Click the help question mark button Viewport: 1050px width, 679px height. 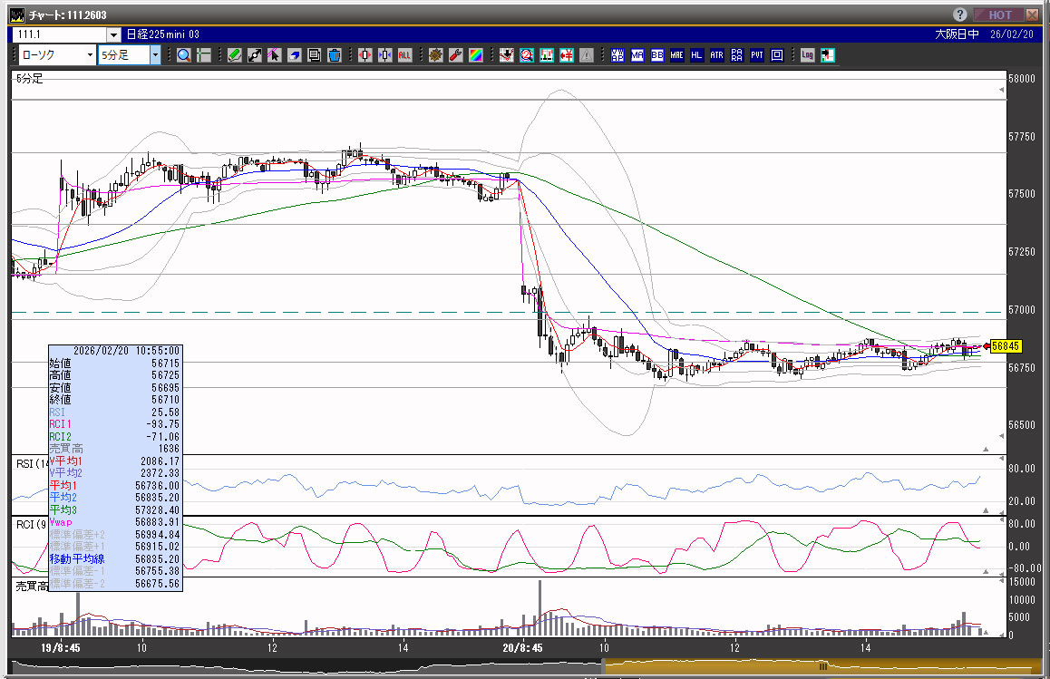tap(960, 15)
